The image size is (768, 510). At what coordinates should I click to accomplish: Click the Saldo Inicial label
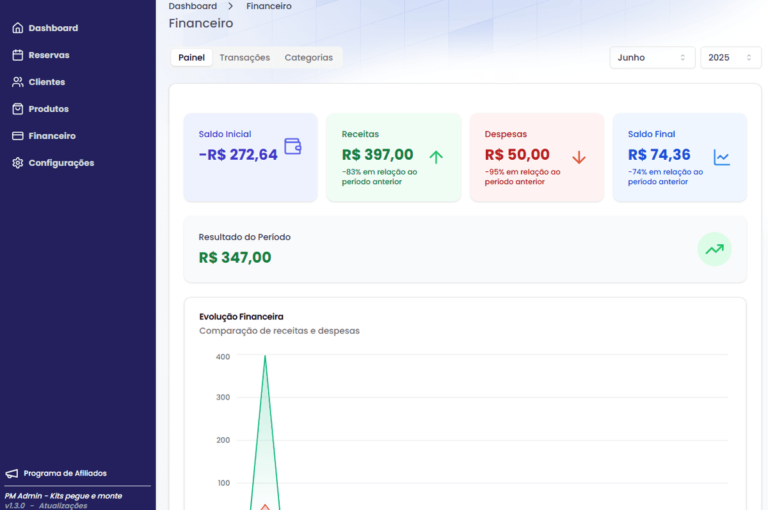(225, 134)
